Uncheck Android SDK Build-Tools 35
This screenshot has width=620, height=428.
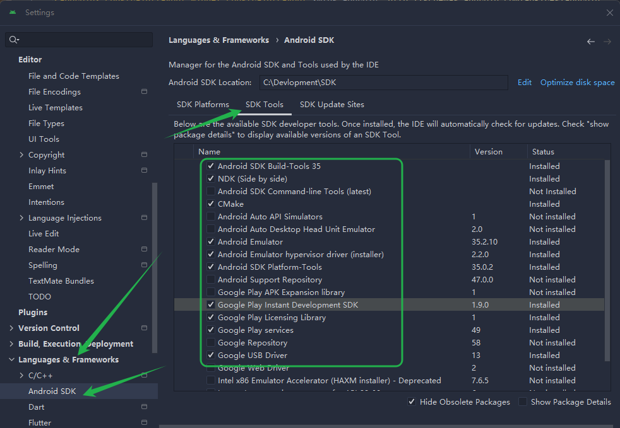click(x=211, y=166)
